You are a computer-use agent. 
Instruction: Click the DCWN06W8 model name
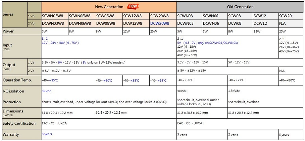80,23
